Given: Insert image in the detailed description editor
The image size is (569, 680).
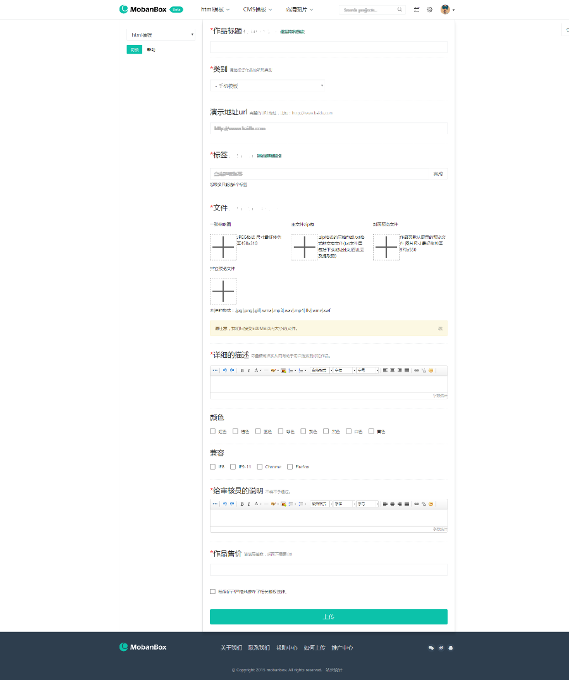Looking at the screenshot, I should click(x=283, y=370).
